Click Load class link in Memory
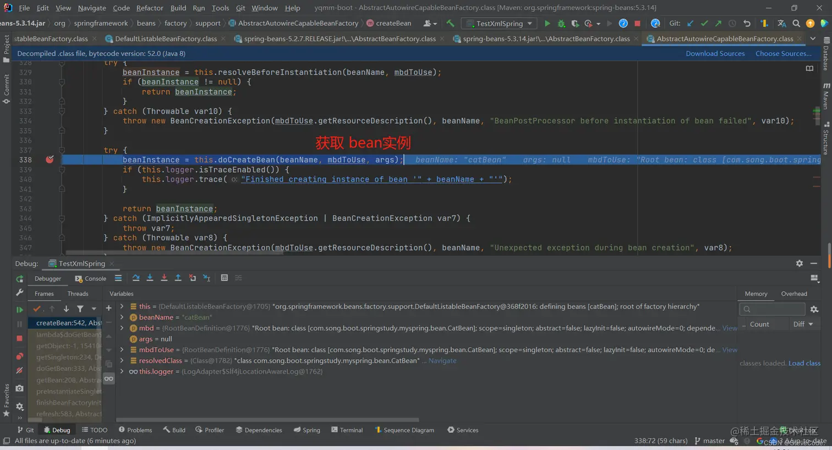This screenshot has height=450, width=832. (804, 363)
